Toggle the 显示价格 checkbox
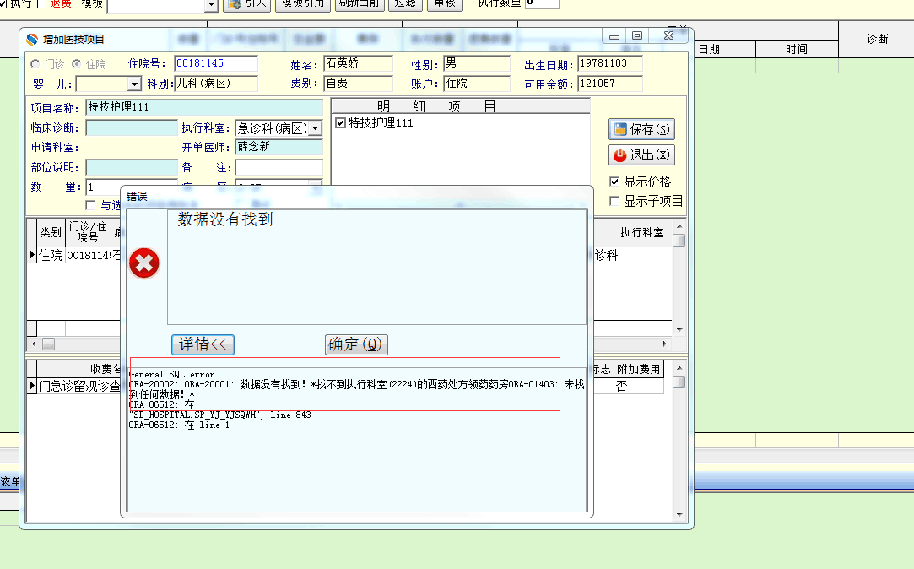This screenshot has height=569, width=914. pos(614,182)
